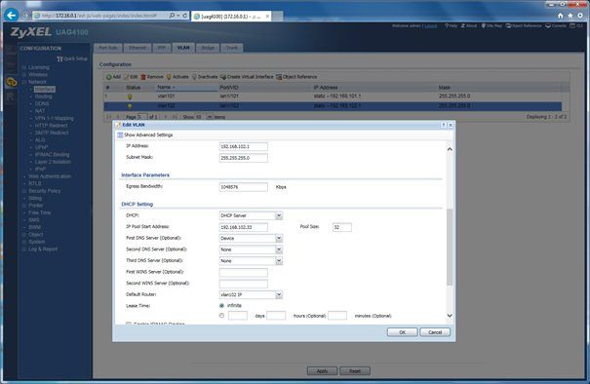590x384 pixels.
Task: Select the vlan101 table row
Action: [333, 96]
